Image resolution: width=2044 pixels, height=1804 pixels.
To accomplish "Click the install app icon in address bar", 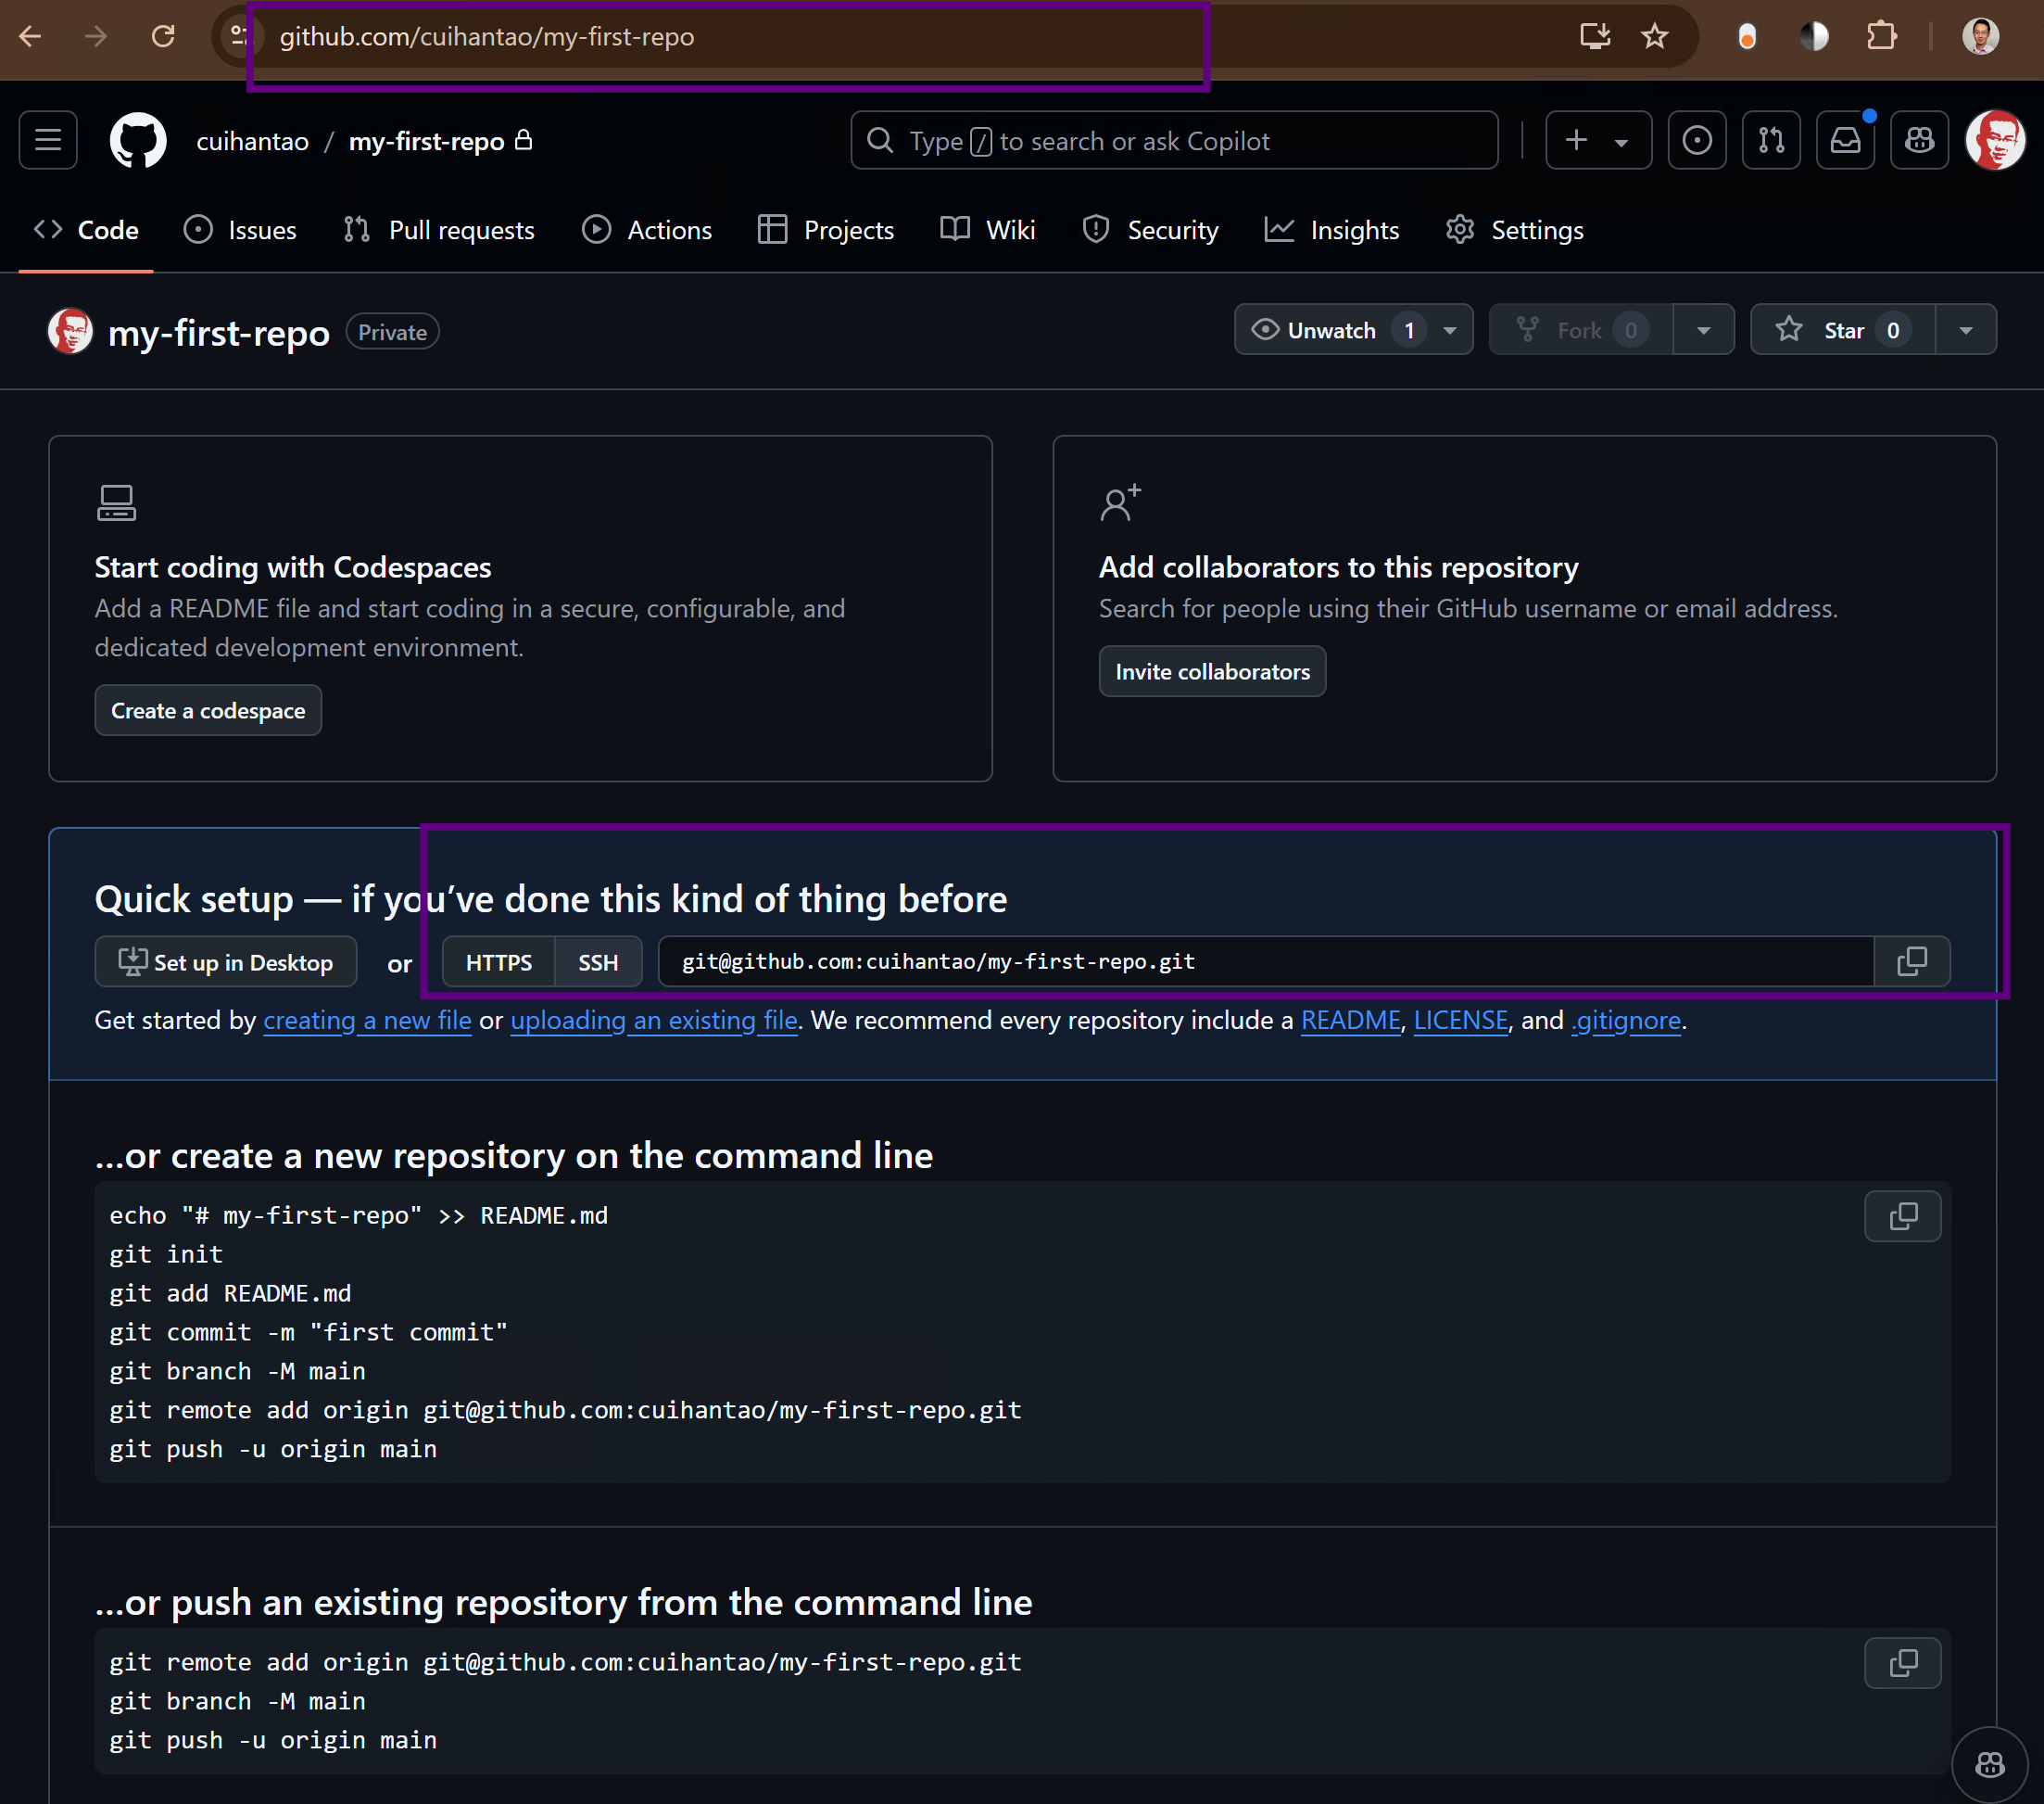I will coord(1594,37).
